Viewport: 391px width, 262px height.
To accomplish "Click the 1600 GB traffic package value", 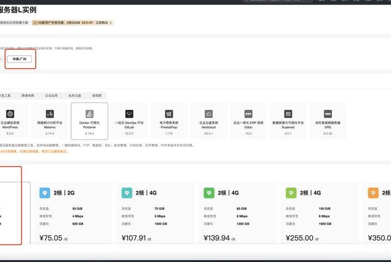I will 325,224.
